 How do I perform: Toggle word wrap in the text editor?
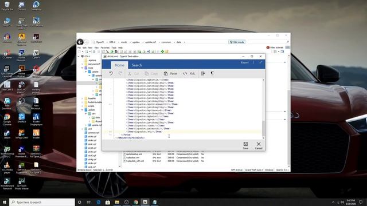203,73
